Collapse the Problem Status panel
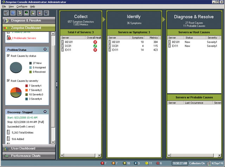This screenshot has height=167, width=225. pos(45,49)
